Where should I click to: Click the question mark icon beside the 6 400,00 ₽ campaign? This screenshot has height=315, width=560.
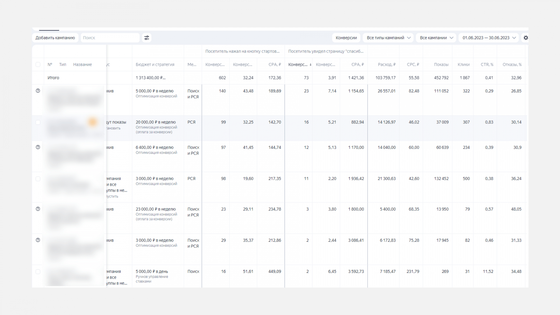(38, 147)
